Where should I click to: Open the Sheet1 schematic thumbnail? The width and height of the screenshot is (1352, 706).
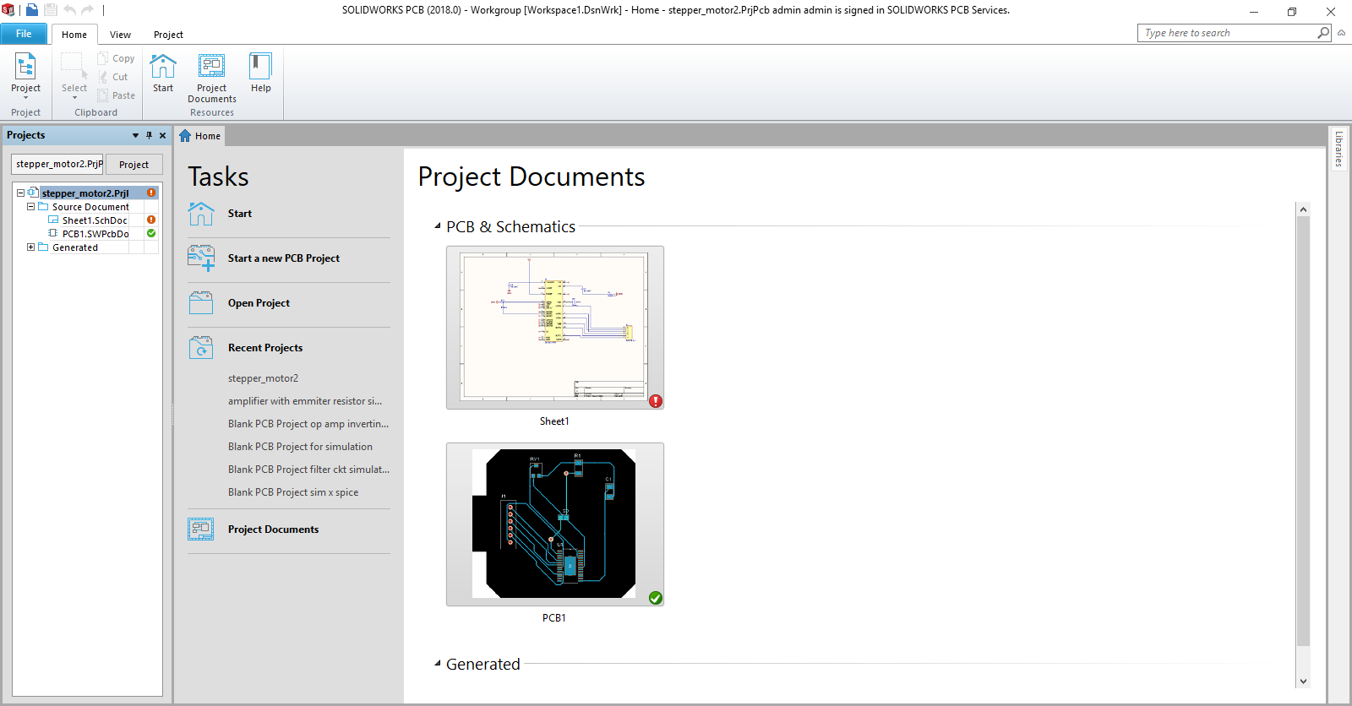[x=555, y=328]
